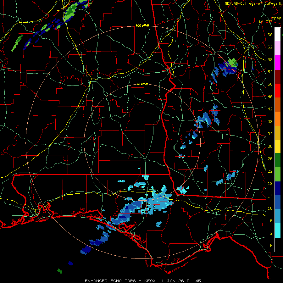Click the dark green legend swatch
283x283 pixels.
coord(278,160)
